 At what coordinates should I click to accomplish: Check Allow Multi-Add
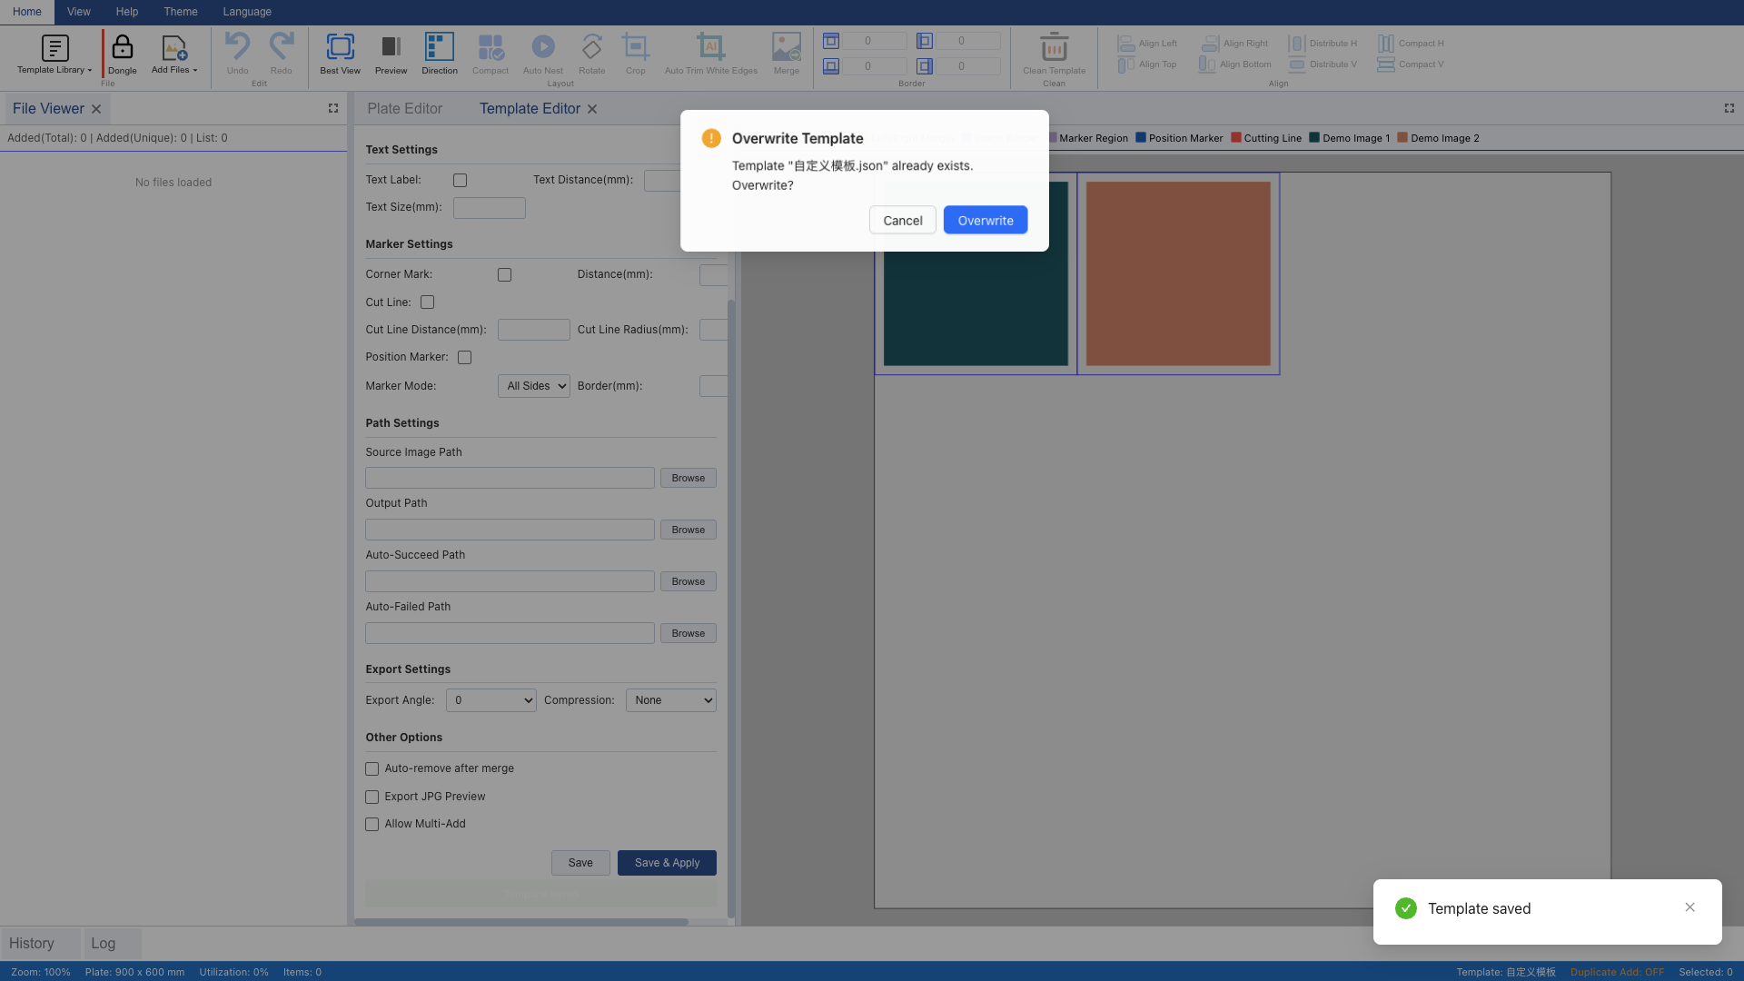pos(372,825)
